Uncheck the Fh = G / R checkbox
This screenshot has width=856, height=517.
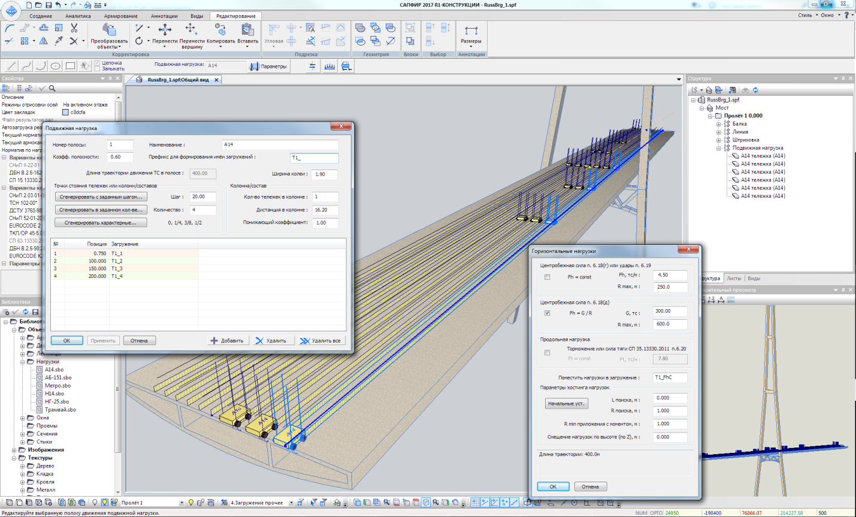[547, 313]
